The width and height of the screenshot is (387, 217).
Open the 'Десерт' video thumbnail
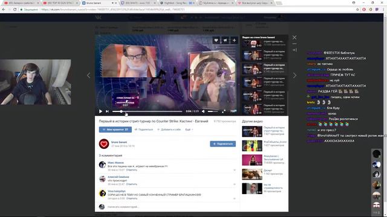[x=252, y=174]
